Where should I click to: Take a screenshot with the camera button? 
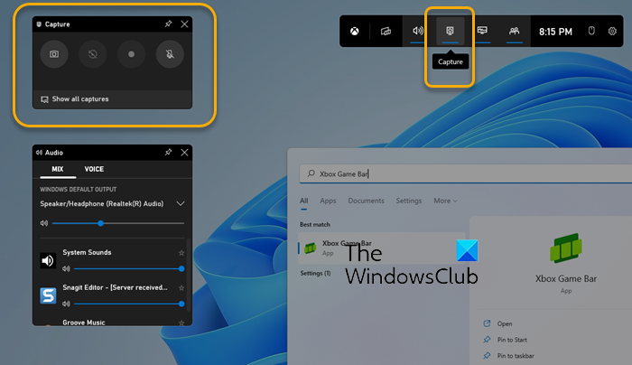(54, 54)
